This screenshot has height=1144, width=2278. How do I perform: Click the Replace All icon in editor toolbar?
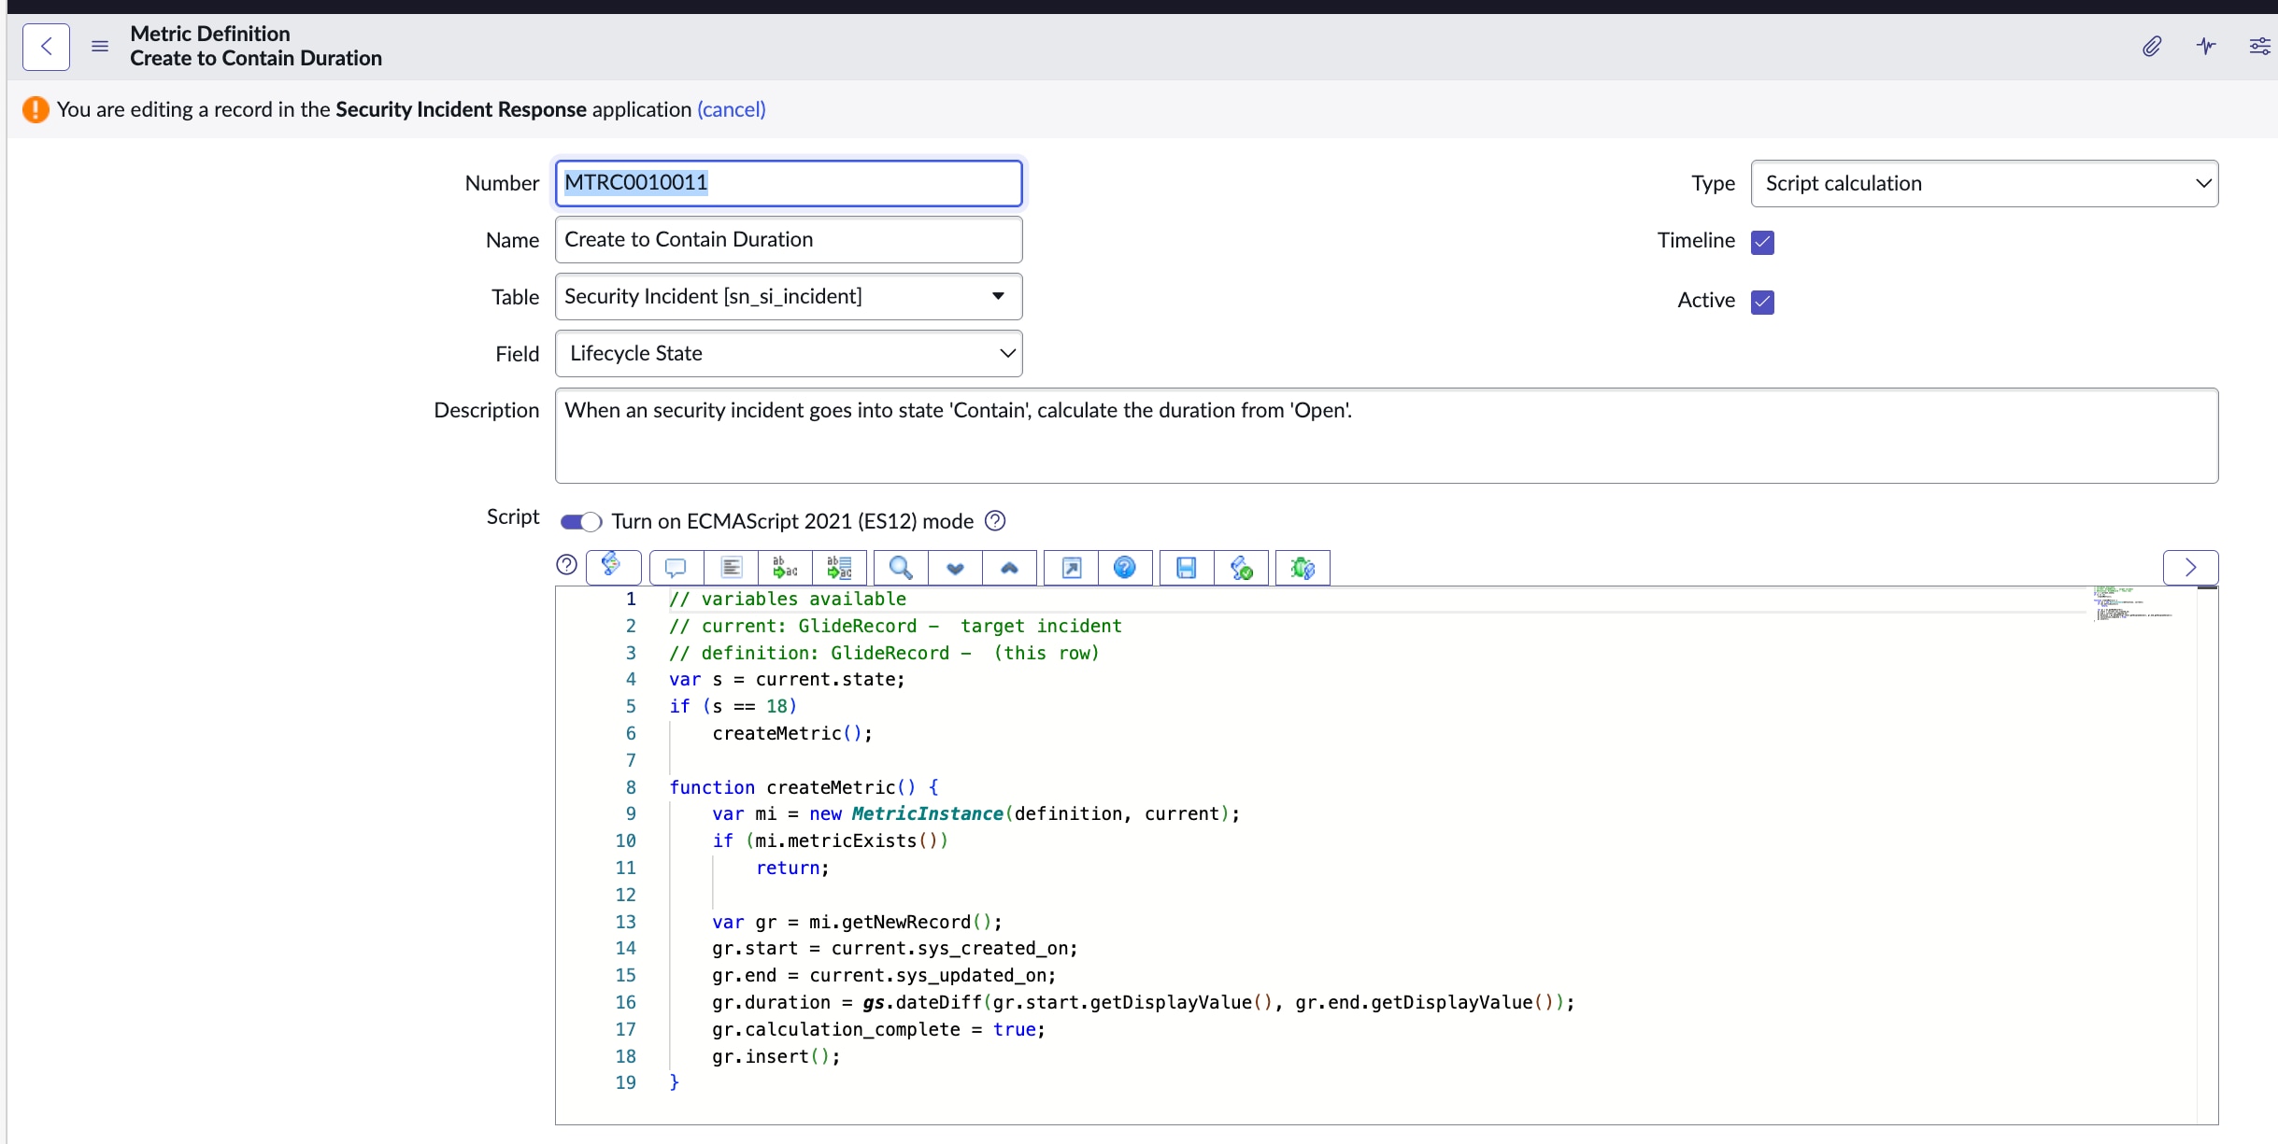pos(839,568)
